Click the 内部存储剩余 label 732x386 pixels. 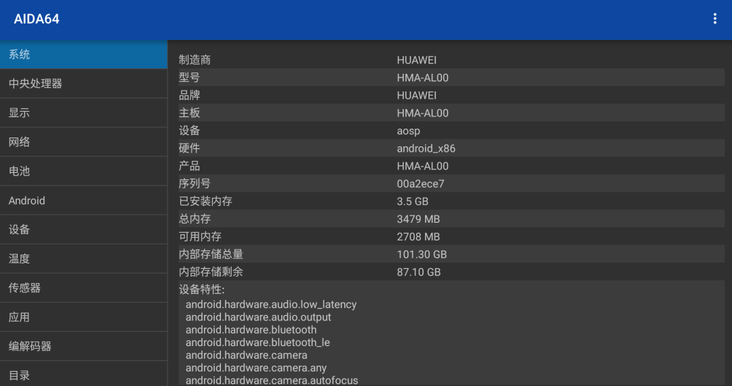click(211, 272)
